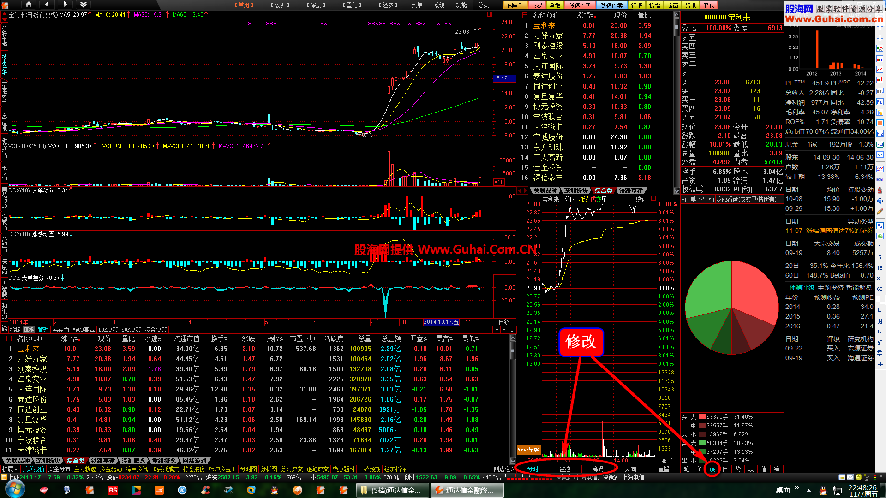Click the 直播 sidebar tab

click(664, 469)
